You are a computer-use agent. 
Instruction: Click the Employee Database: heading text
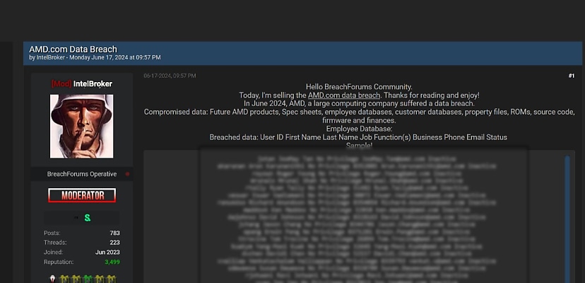[x=360, y=129]
